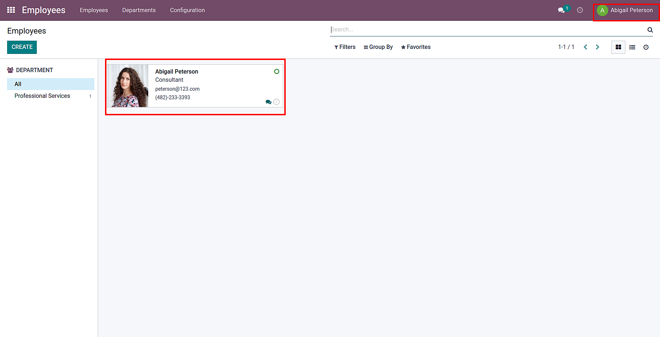660x337 pixels.
Task: Switch to List view
Action: (x=632, y=47)
